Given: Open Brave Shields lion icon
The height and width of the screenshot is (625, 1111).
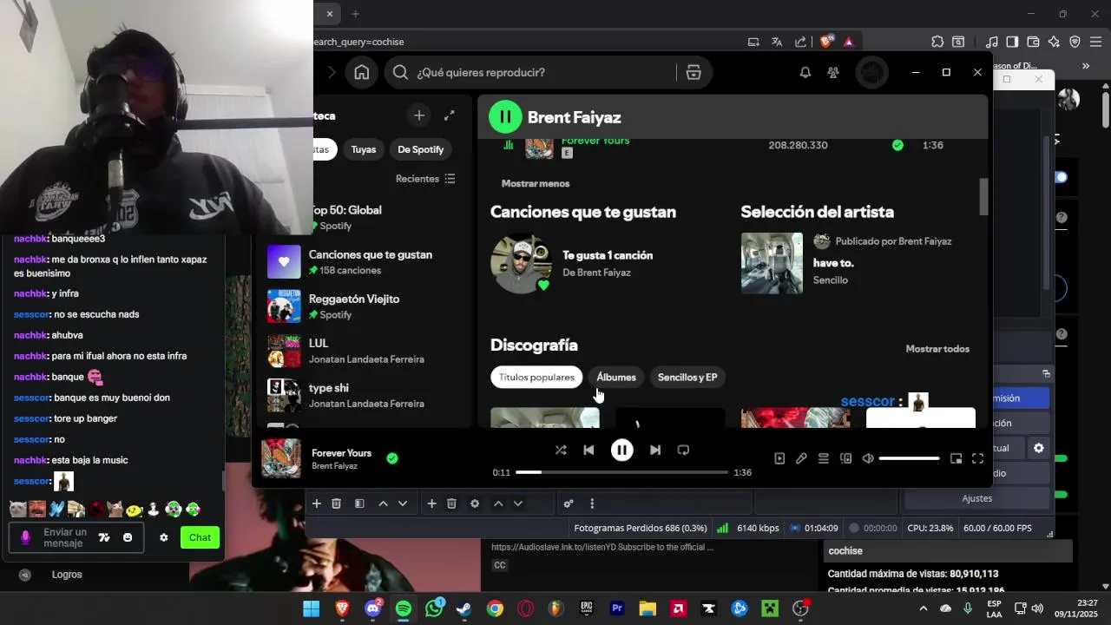Looking at the screenshot, I should pyautogui.click(x=825, y=42).
